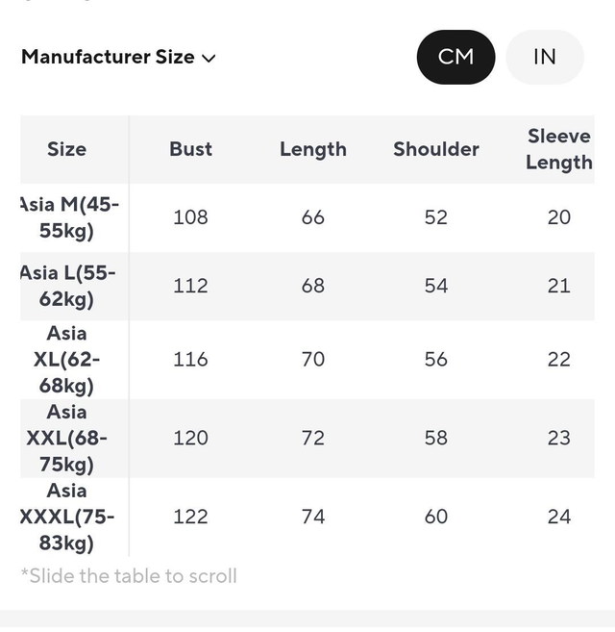The width and height of the screenshot is (615, 632).
Task: Click the length value for Asia L
Action: 313,286
